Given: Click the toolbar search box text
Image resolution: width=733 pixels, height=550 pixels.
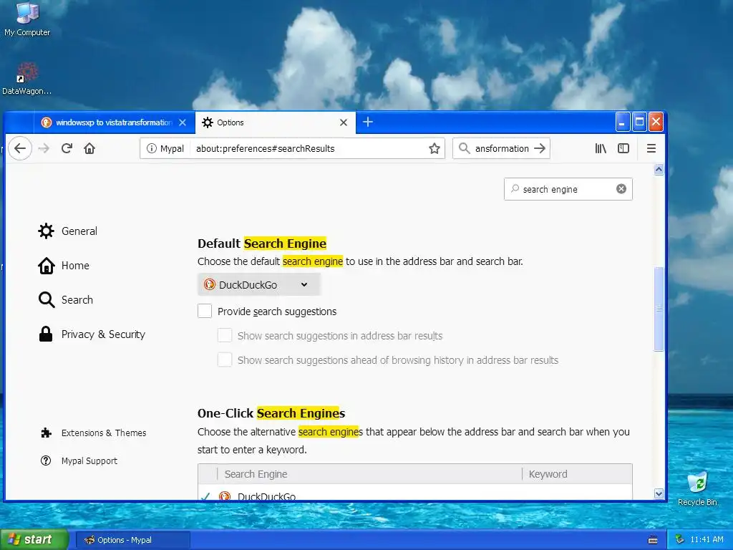Looking at the screenshot, I should coord(502,149).
